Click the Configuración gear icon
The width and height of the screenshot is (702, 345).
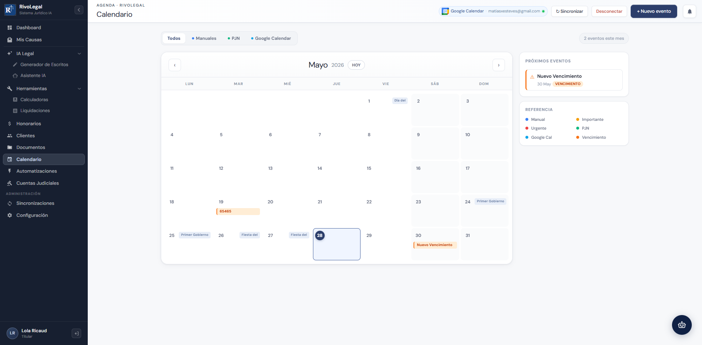[x=10, y=215]
